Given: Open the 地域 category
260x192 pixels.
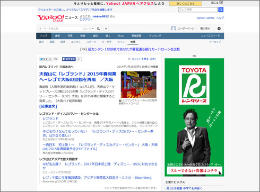Looking at the screenshot, I should coord(133,42).
